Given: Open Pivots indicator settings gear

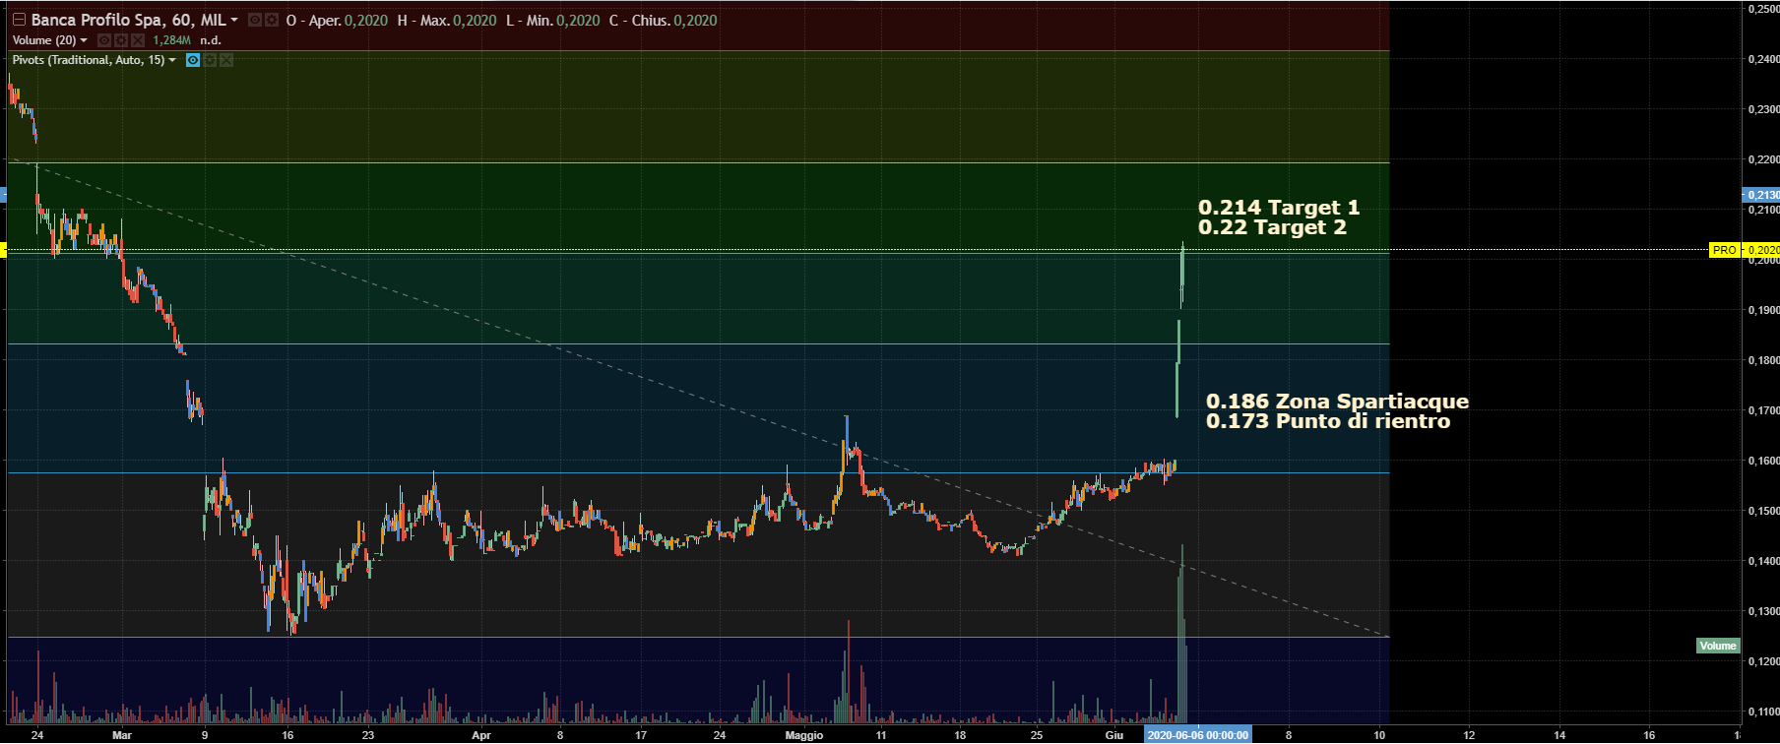Looking at the screenshot, I should [210, 60].
